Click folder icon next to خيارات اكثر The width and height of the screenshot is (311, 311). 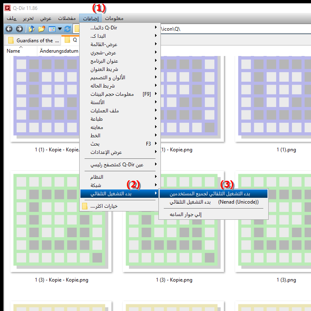[x=85, y=206]
